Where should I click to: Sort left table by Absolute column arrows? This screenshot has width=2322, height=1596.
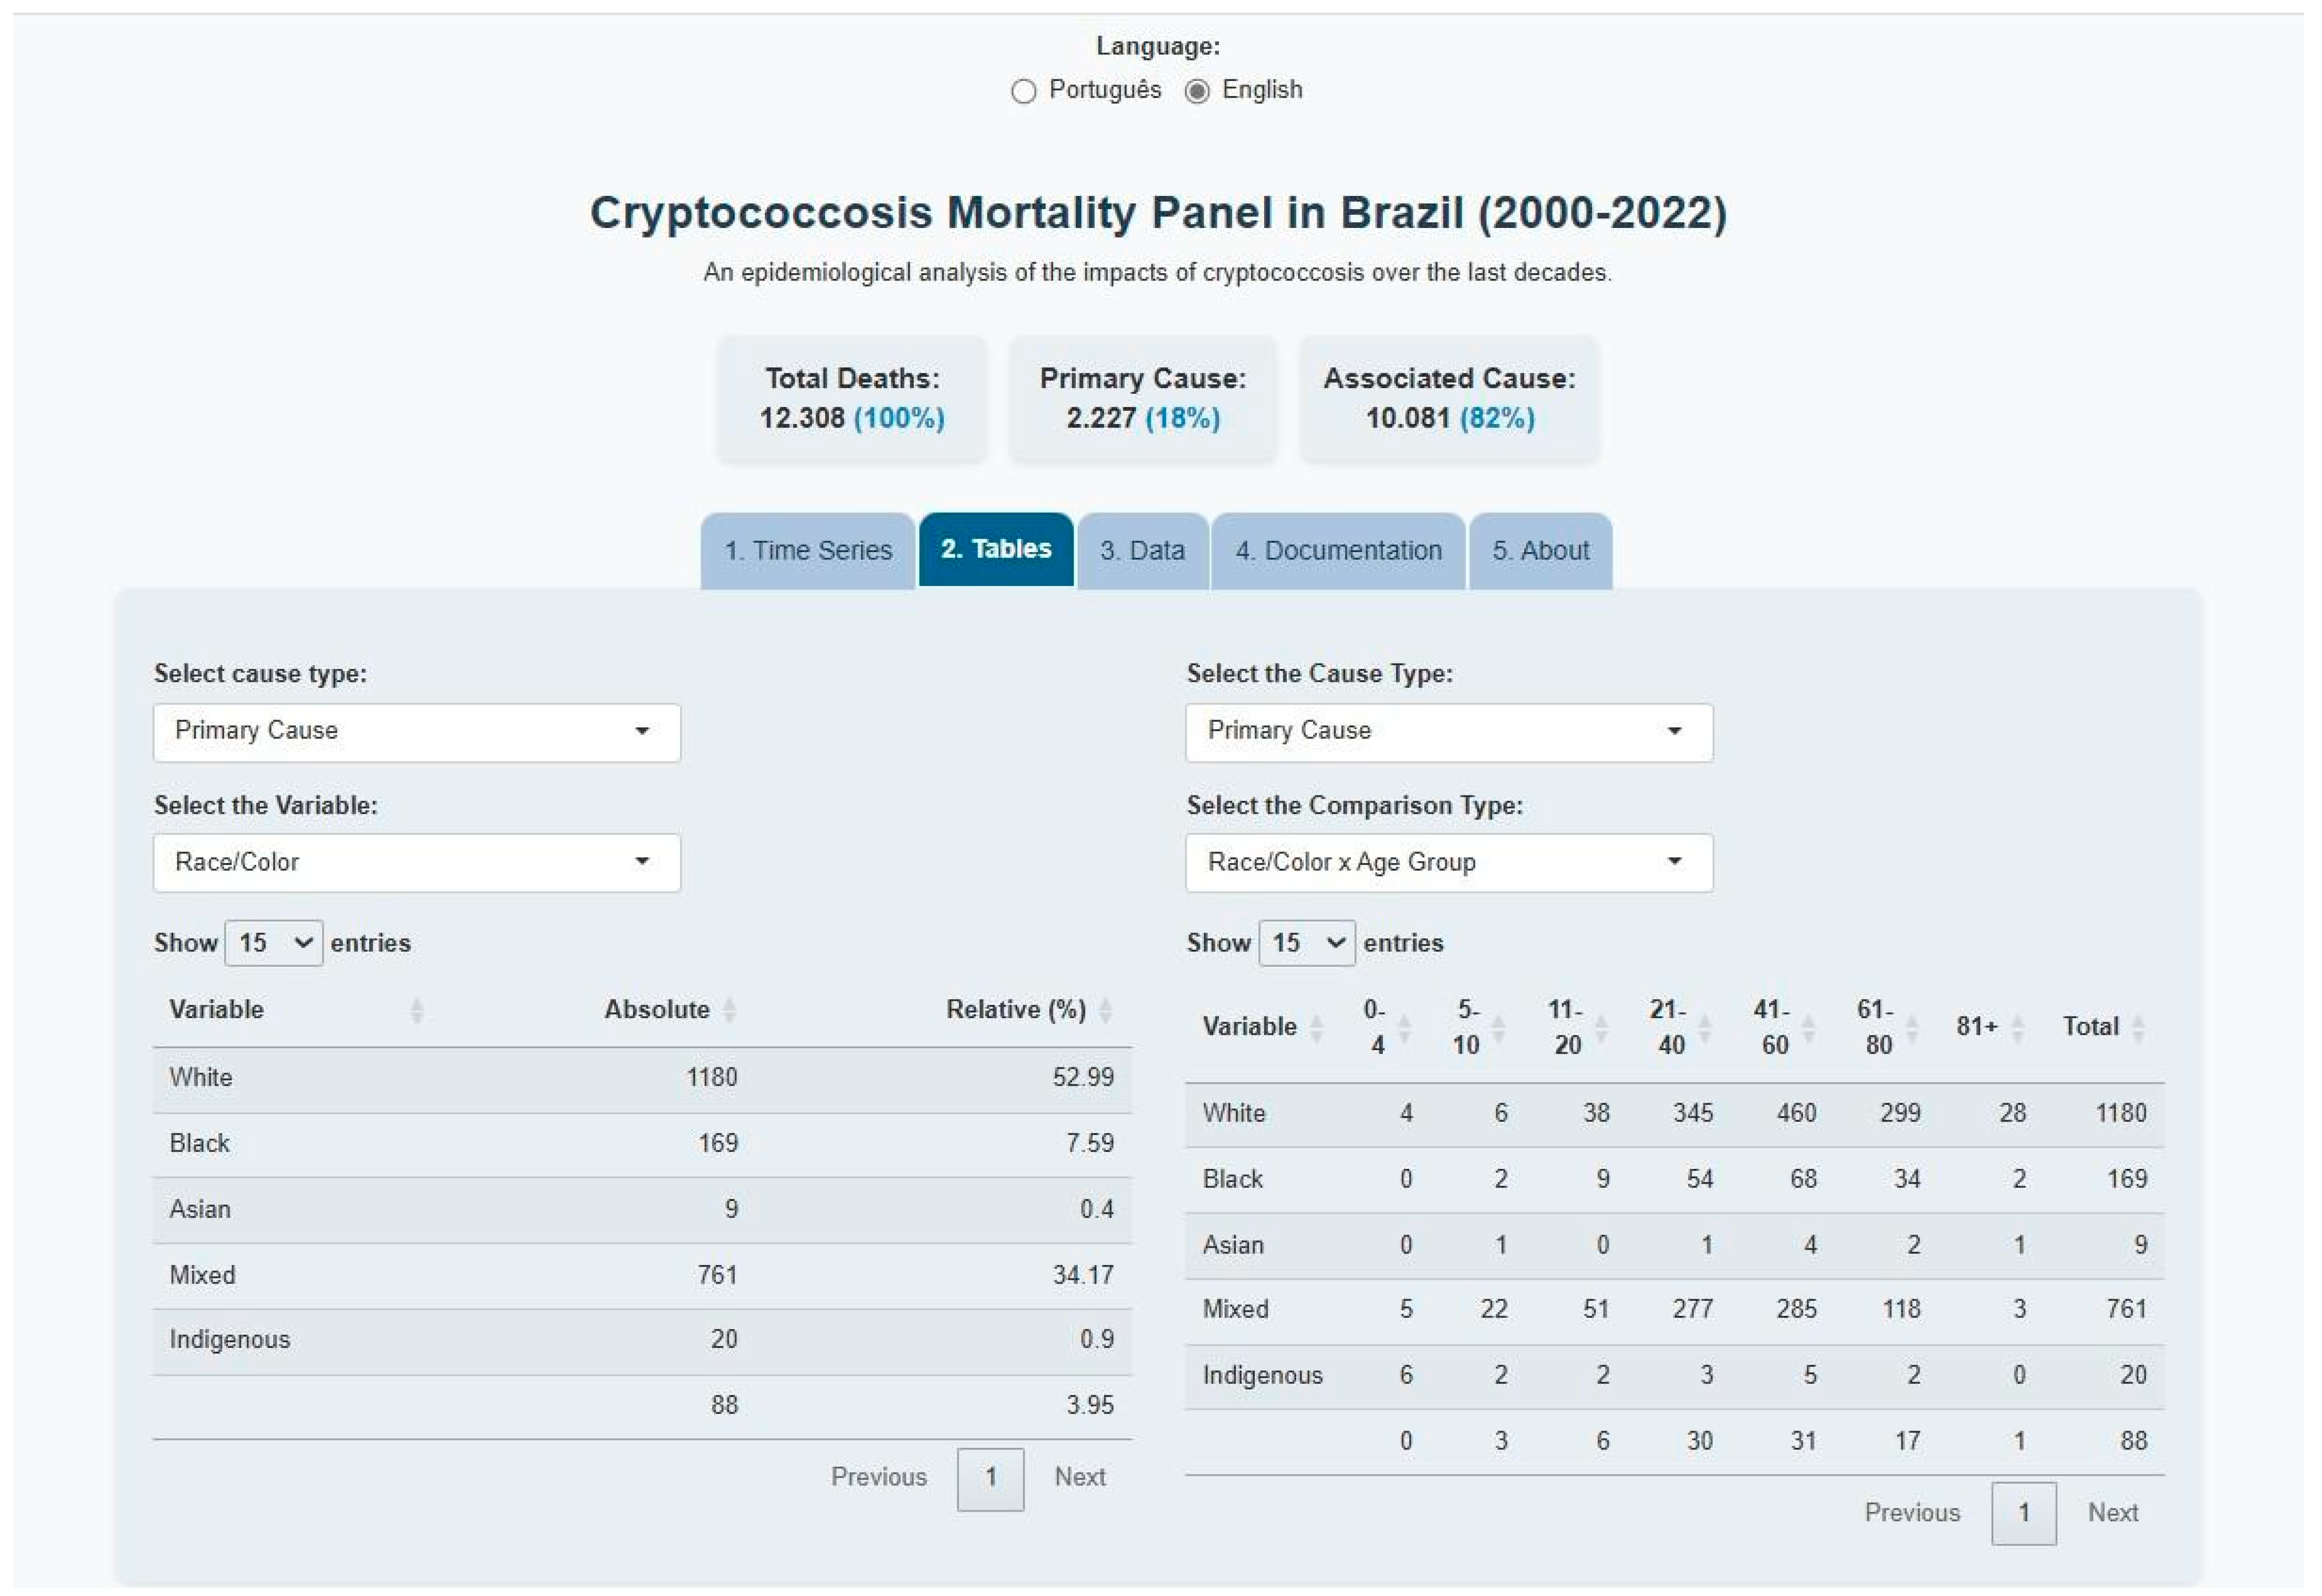(x=730, y=1011)
